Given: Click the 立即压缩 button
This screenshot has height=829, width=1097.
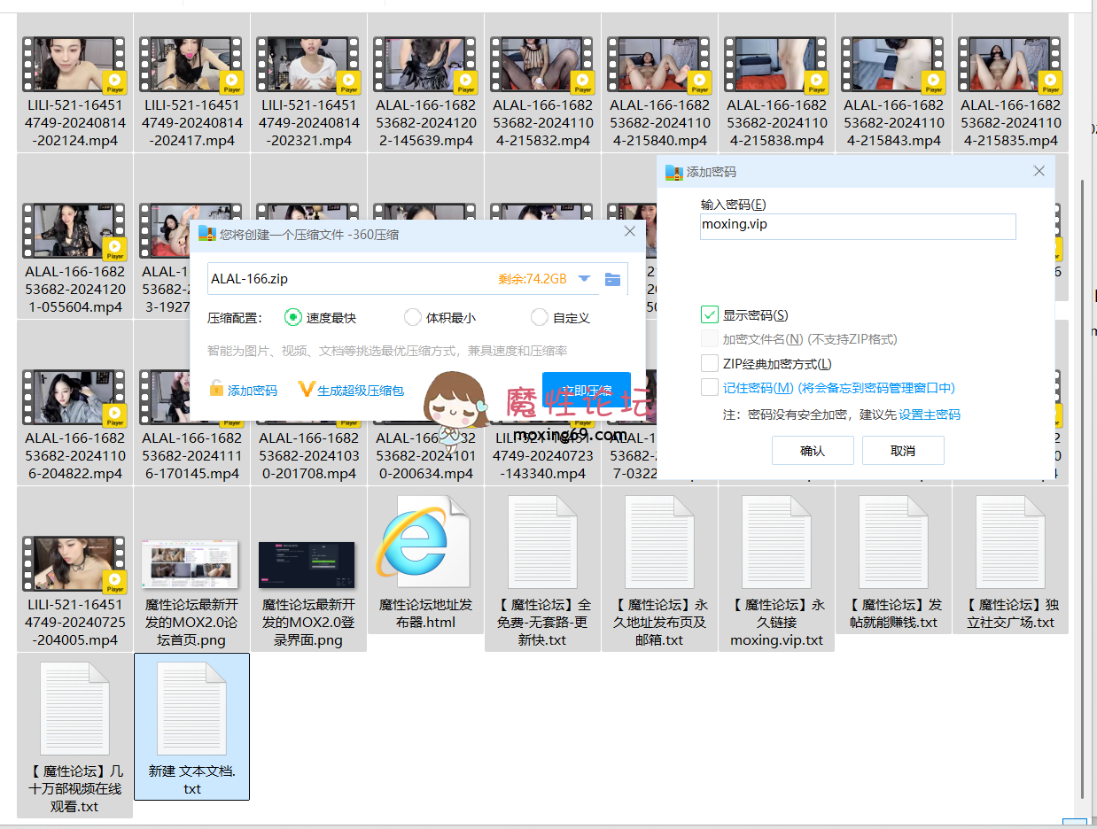Looking at the screenshot, I should (586, 390).
